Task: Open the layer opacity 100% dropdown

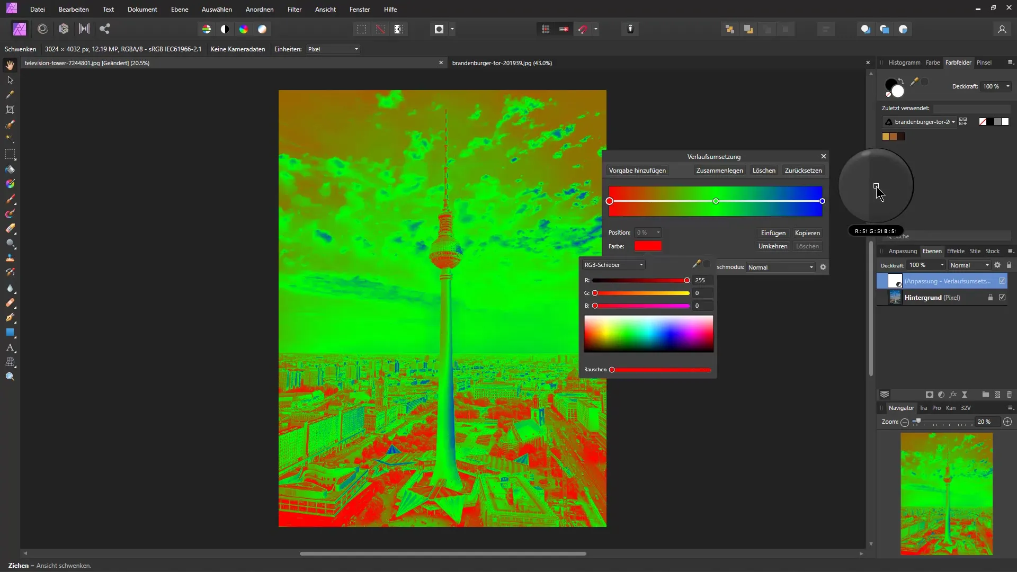Action: [x=926, y=265]
